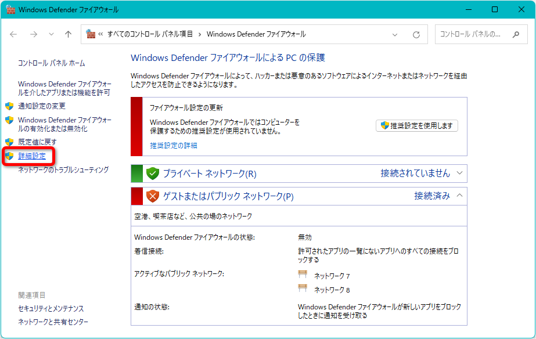
Task: Click プライベート ネットワーク(R) header text
Action: (x=210, y=174)
